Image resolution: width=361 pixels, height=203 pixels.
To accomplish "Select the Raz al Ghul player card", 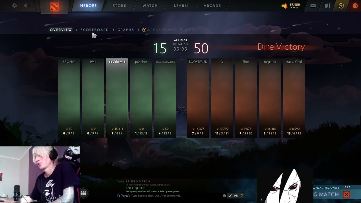I will tap(294, 98).
